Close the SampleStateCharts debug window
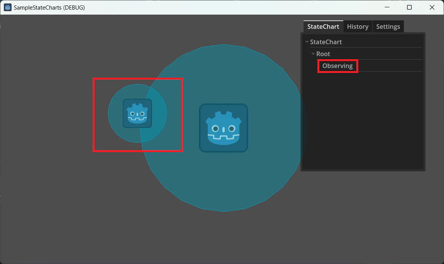This screenshot has height=264, width=444. point(432,7)
